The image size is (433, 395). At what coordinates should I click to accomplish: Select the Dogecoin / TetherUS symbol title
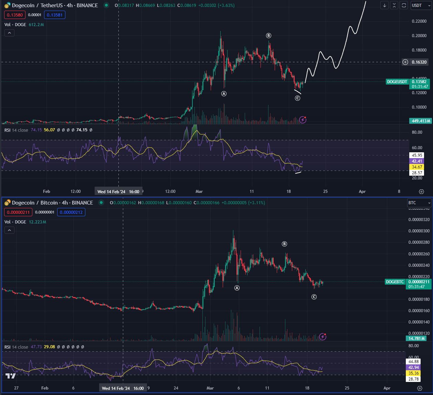[55, 5]
